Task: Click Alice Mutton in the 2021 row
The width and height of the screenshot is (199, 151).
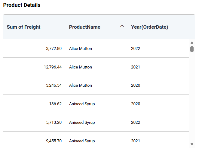Action: click(80, 67)
